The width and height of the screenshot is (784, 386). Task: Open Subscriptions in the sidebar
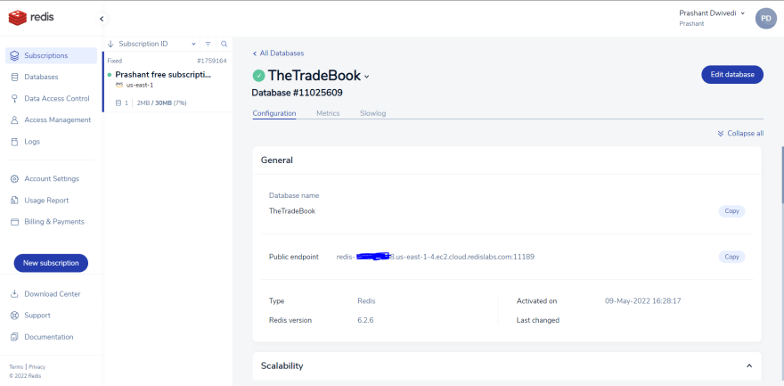coord(51,55)
